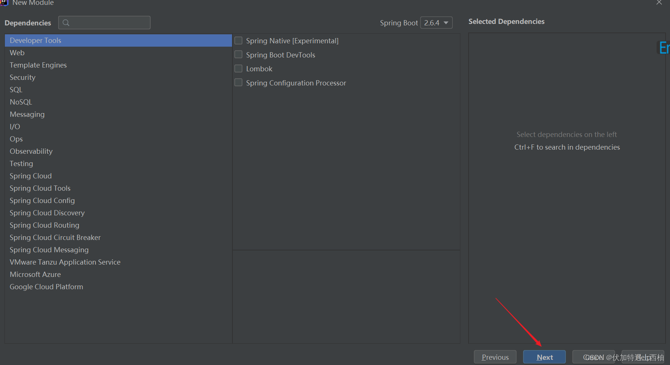Select the SQL category

click(118, 90)
